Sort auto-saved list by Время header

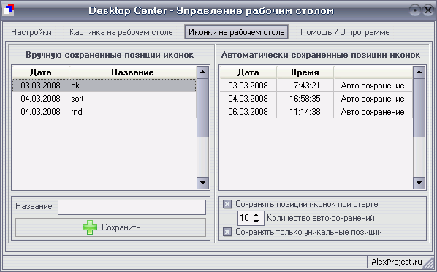pos(305,72)
